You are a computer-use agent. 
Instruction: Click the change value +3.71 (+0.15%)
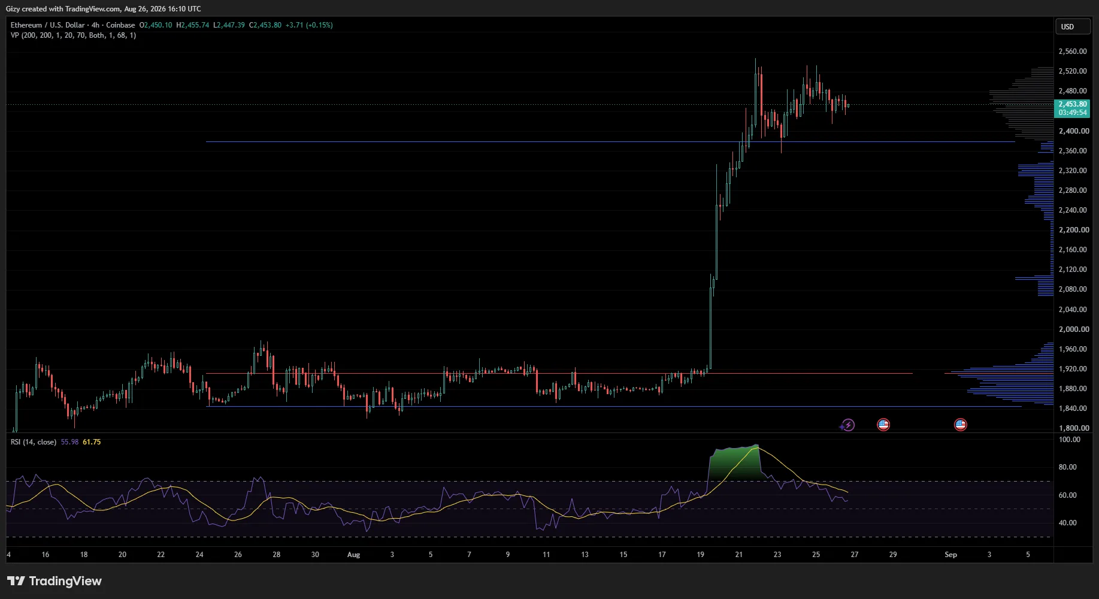[309, 25]
